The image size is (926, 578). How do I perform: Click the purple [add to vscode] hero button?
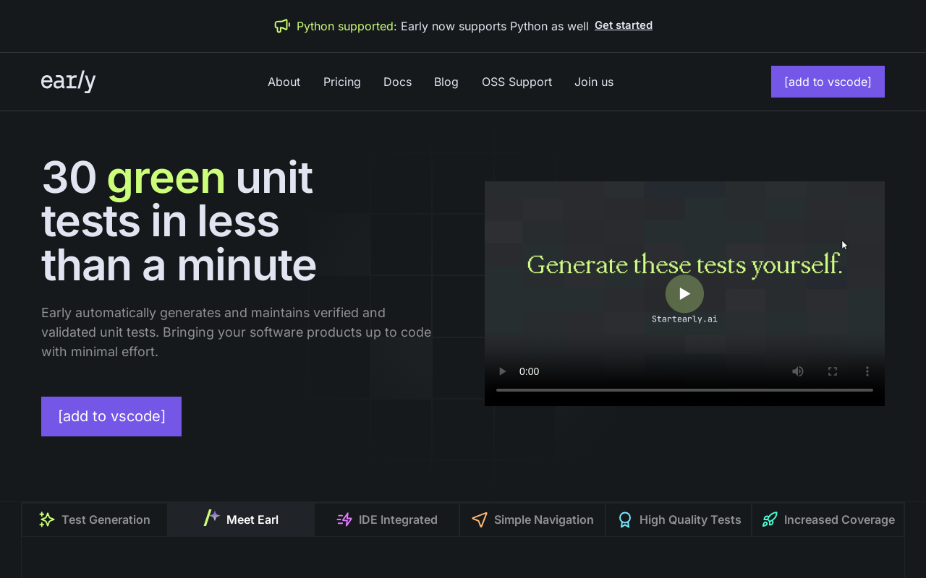coord(111,416)
